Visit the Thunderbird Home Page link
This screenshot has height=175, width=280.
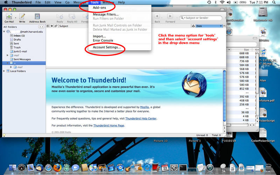click(x=108, y=125)
